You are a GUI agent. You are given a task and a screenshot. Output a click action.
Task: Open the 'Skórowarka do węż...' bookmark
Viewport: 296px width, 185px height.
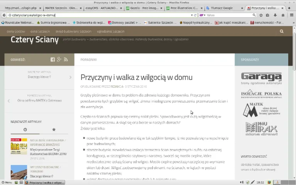pyautogui.click(x=89, y=22)
